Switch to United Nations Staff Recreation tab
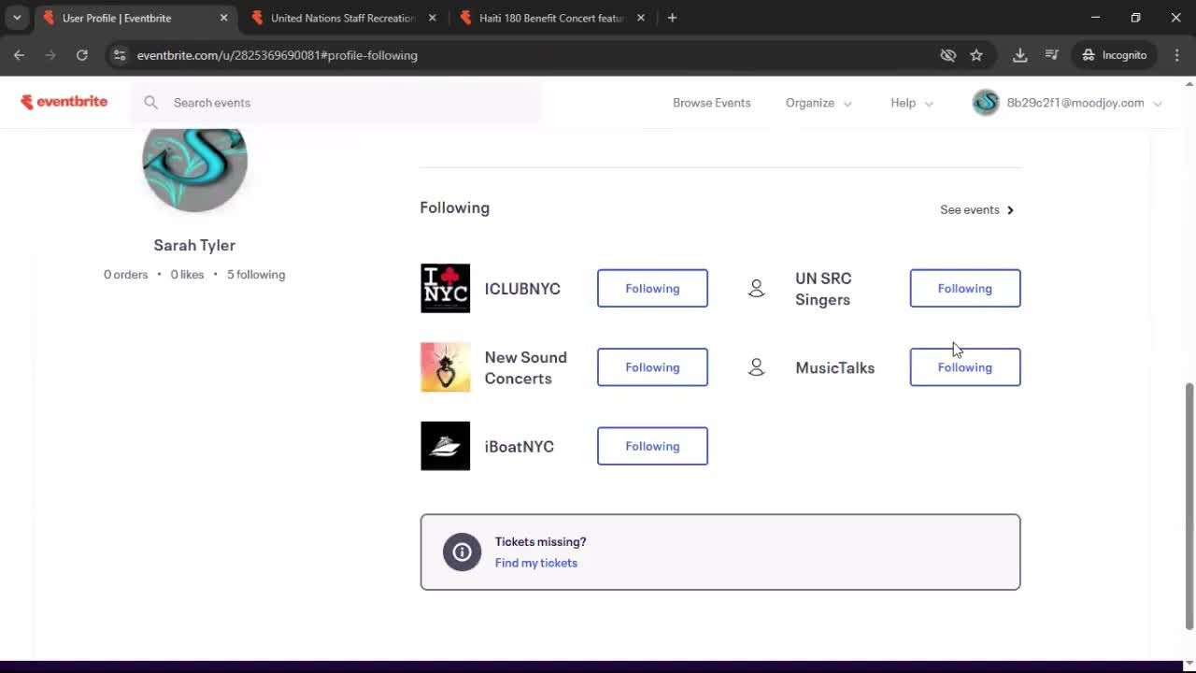 [x=343, y=18]
